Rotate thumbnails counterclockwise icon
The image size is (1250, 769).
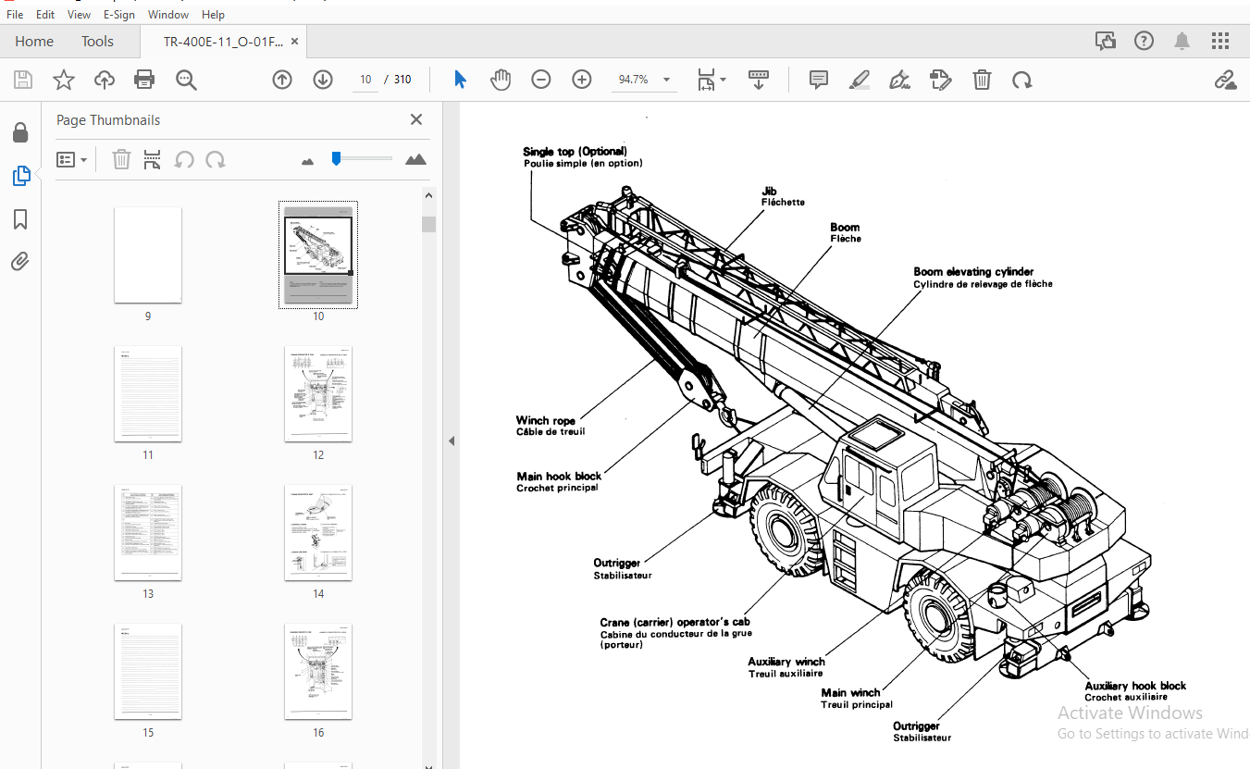tap(184, 159)
